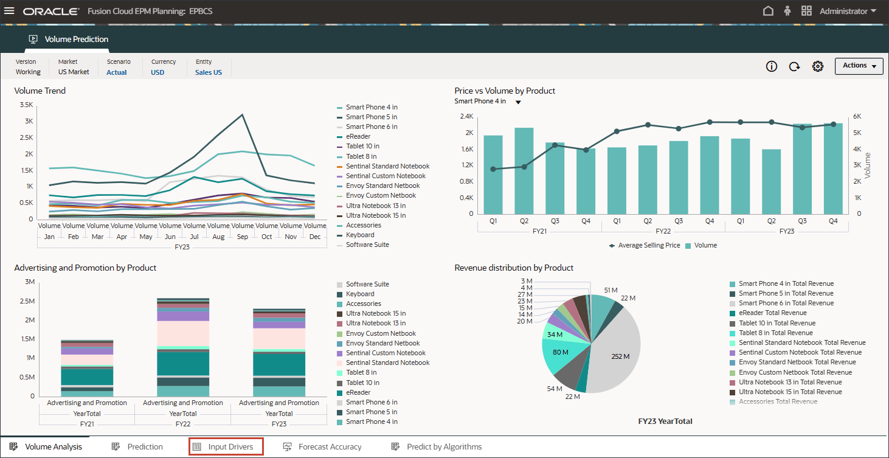Open the Forecast Accuracy tab
The height and width of the screenshot is (458, 889).
click(323, 446)
